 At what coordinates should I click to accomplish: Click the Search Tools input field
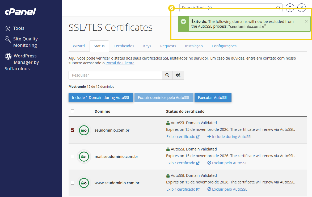pyautogui.click(x=231, y=7)
